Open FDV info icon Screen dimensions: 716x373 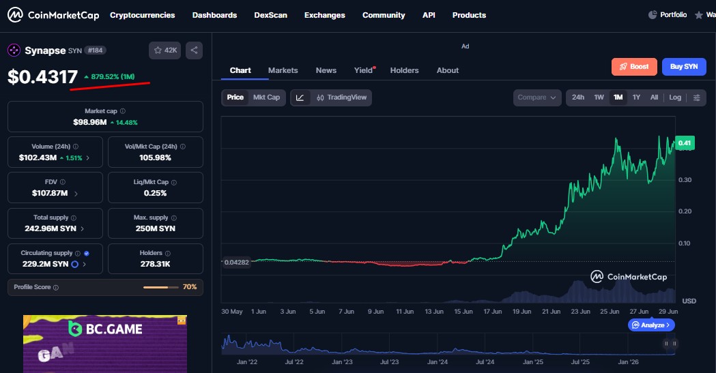63,182
